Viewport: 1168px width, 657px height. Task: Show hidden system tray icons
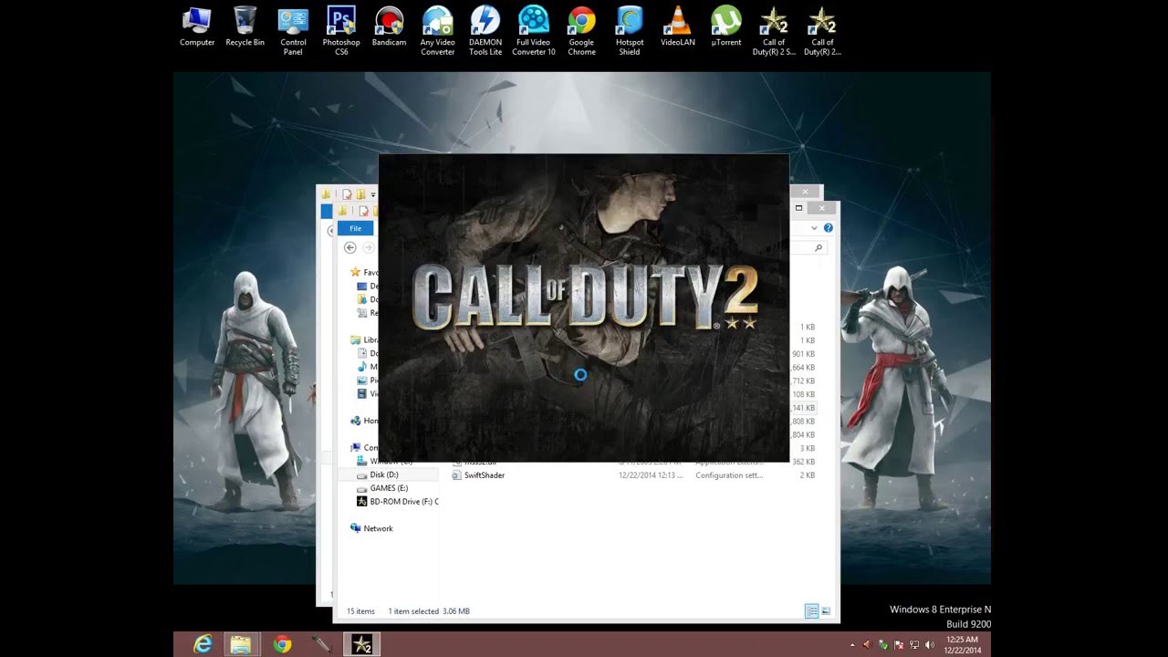click(852, 645)
